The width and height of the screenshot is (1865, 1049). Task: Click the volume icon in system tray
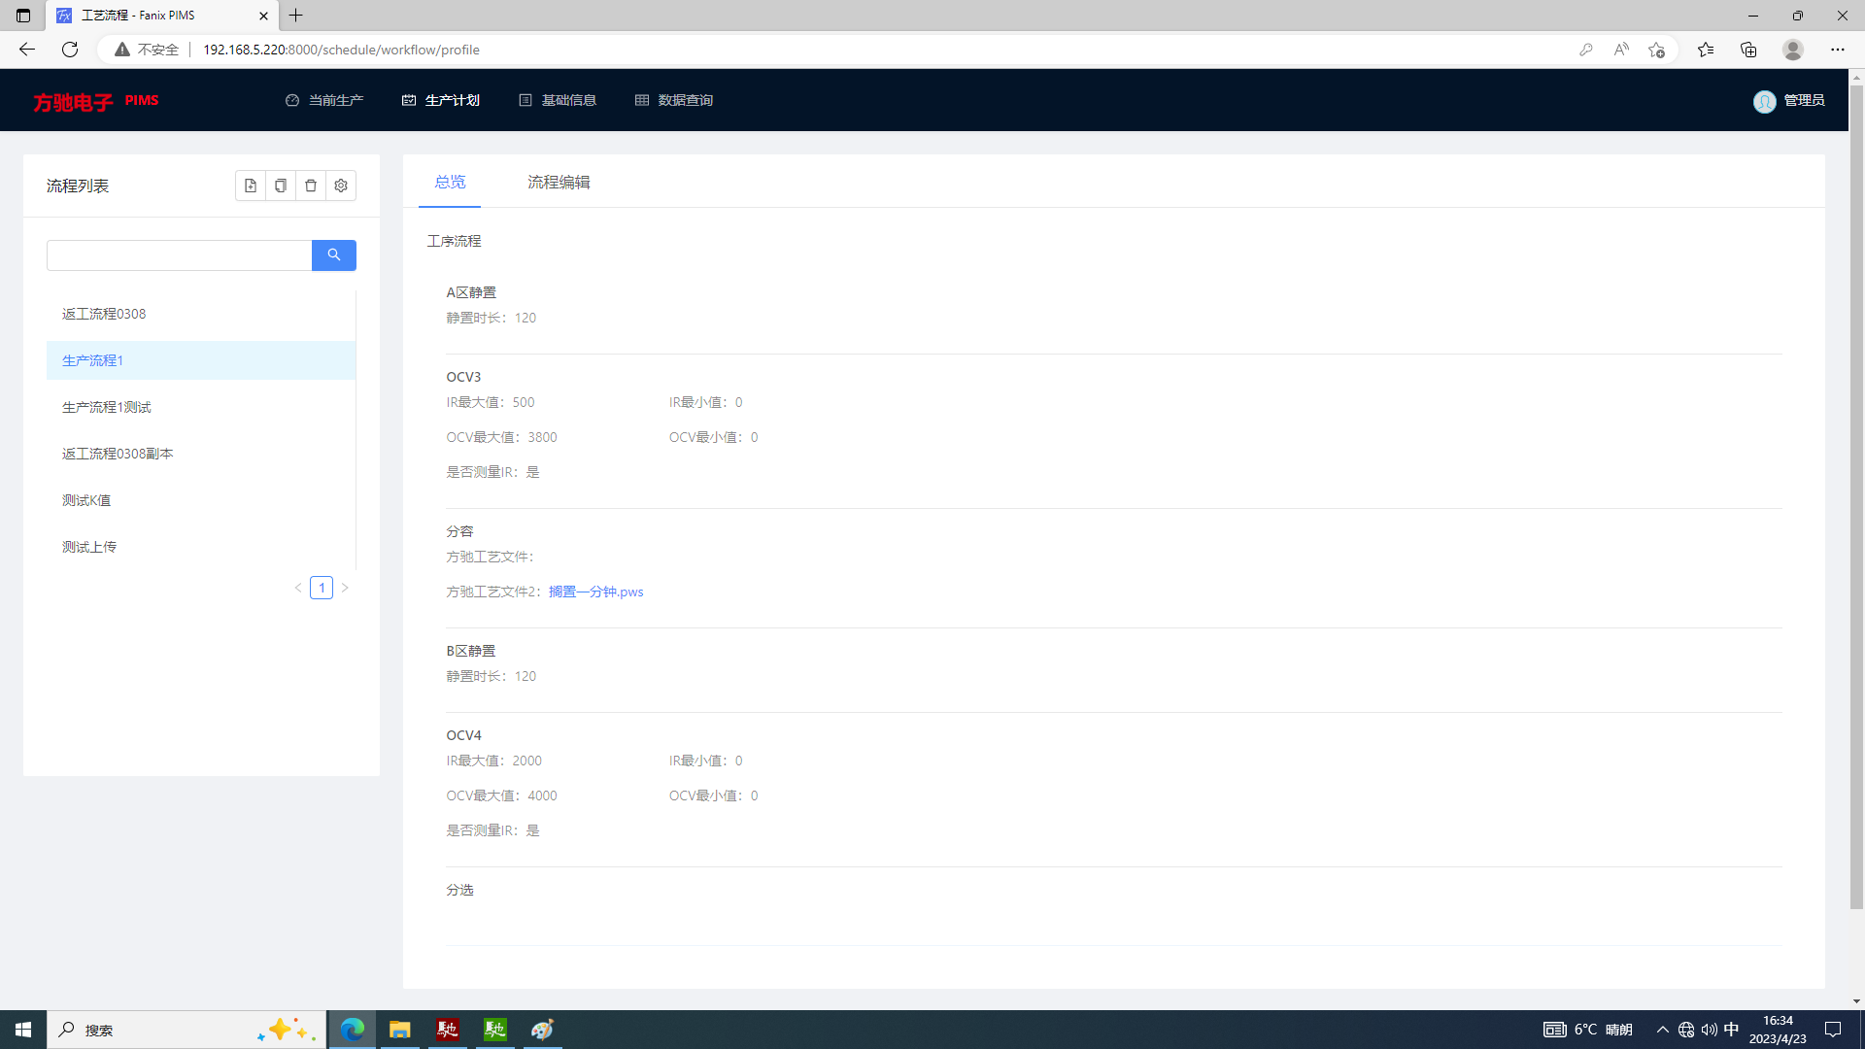click(1710, 1030)
